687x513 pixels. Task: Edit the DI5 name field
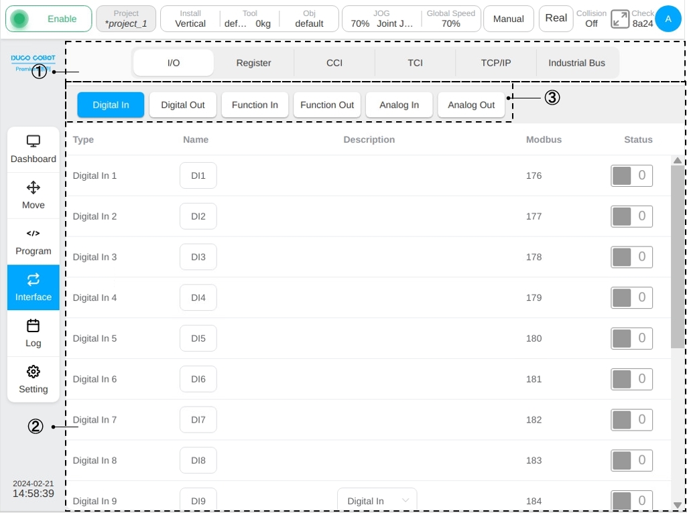coord(198,338)
